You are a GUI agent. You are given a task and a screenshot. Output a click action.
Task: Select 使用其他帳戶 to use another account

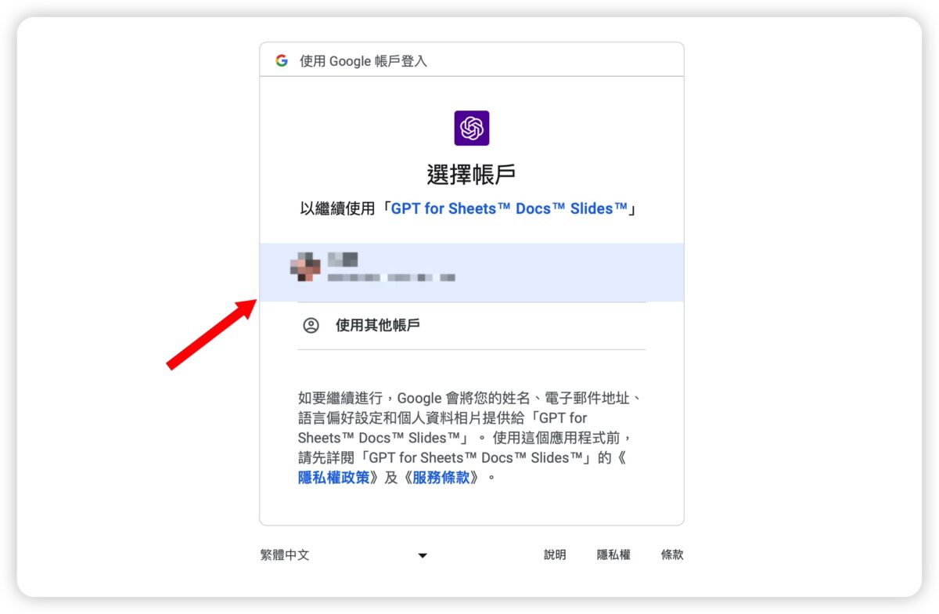coord(472,326)
